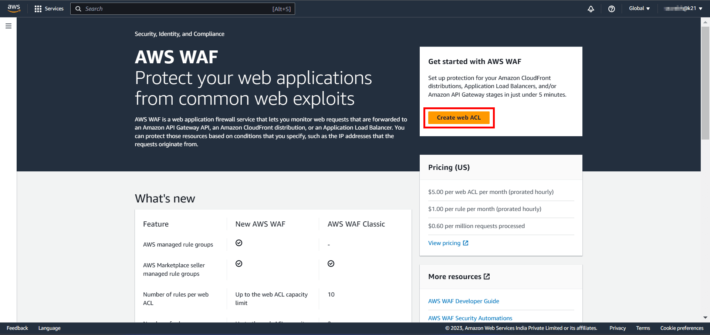
Task: Click the search magnifier icon
Action: [78, 9]
